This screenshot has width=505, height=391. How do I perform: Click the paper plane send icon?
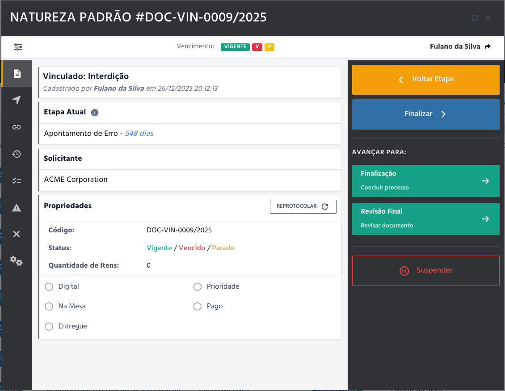[x=17, y=100]
